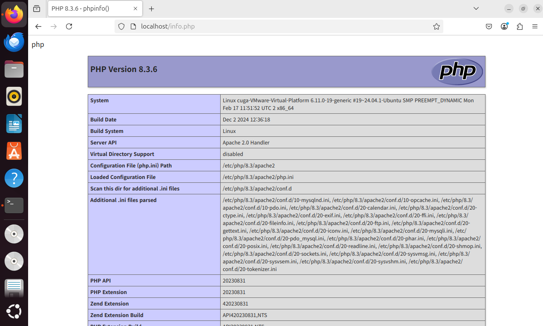Image resolution: width=543 pixels, height=326 pixels.
Task: Click the 'Loaded Configuration File' label
Action: point(123,177)
